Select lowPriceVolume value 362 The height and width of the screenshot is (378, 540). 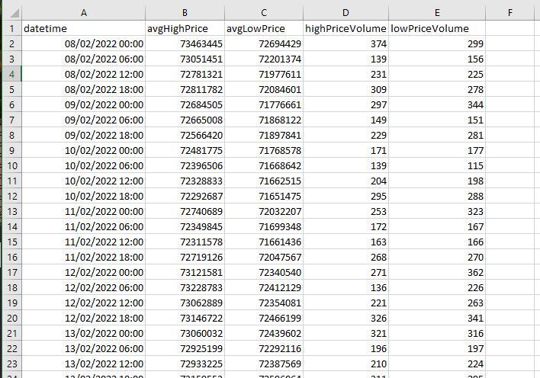(437, 272)
